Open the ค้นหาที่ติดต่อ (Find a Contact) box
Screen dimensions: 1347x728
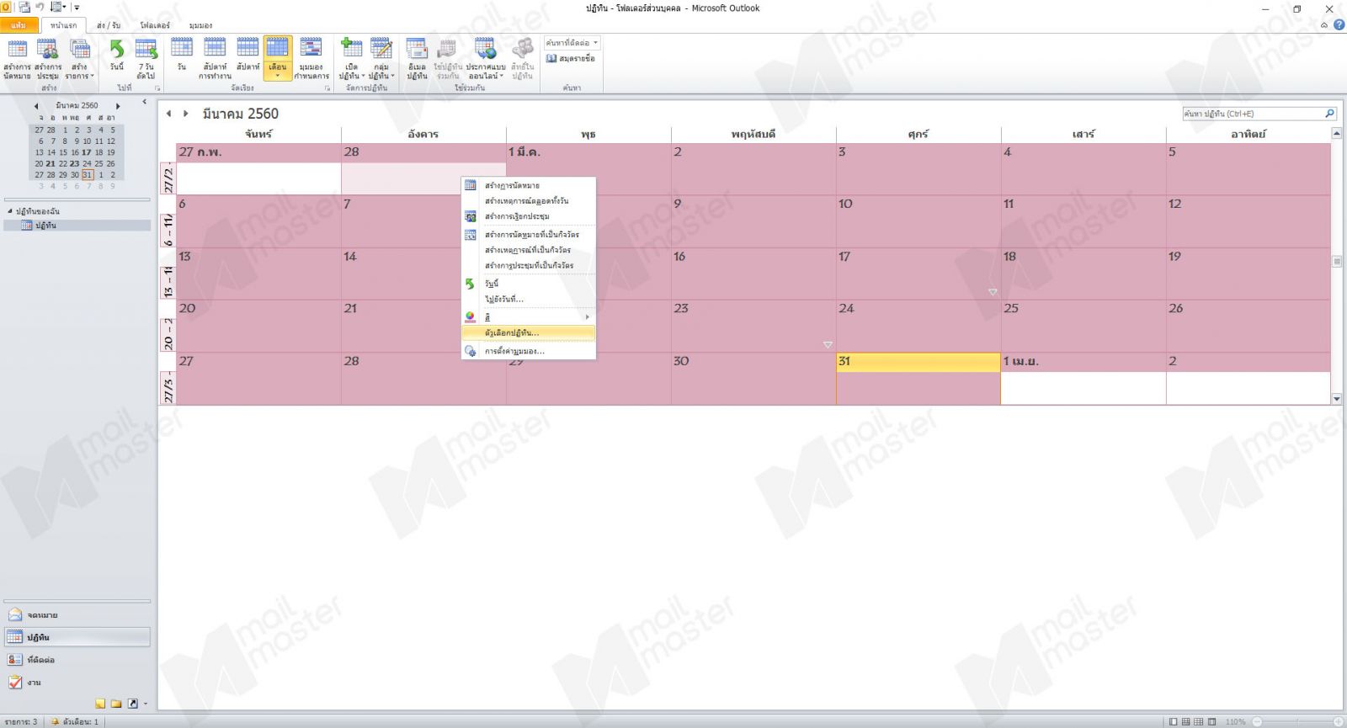click(x=572, y=43)
